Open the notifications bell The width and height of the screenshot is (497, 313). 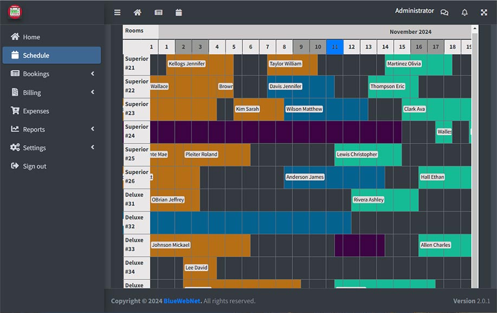coord(464,12)
